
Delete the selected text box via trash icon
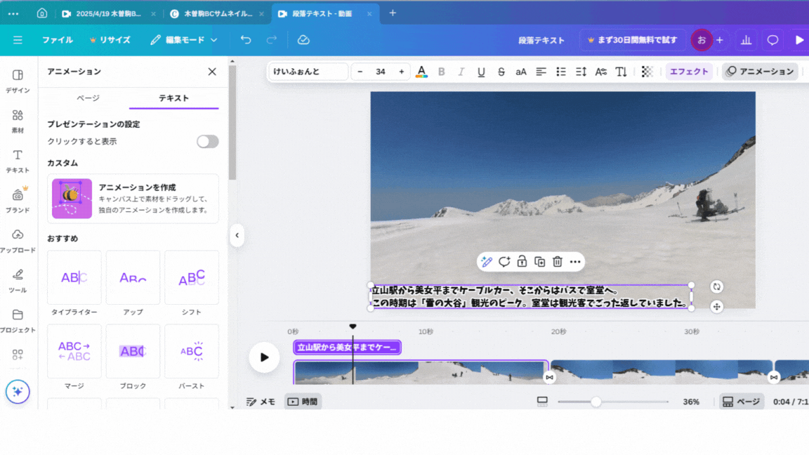point(558,262)
